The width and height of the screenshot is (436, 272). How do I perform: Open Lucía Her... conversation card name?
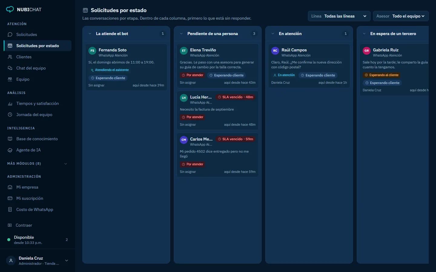[x=201, y=97]
